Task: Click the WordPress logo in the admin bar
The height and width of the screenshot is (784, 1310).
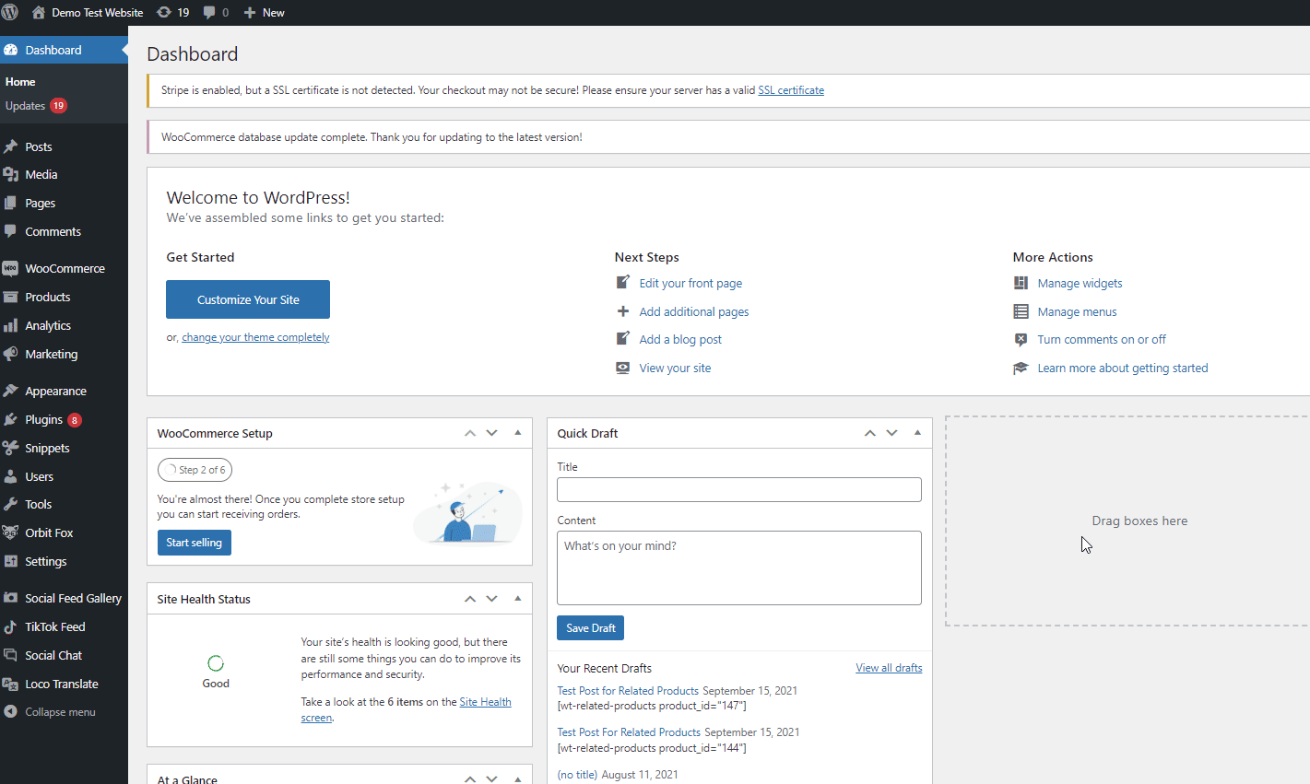Action: pyautogui.click(x=10, y=13)
